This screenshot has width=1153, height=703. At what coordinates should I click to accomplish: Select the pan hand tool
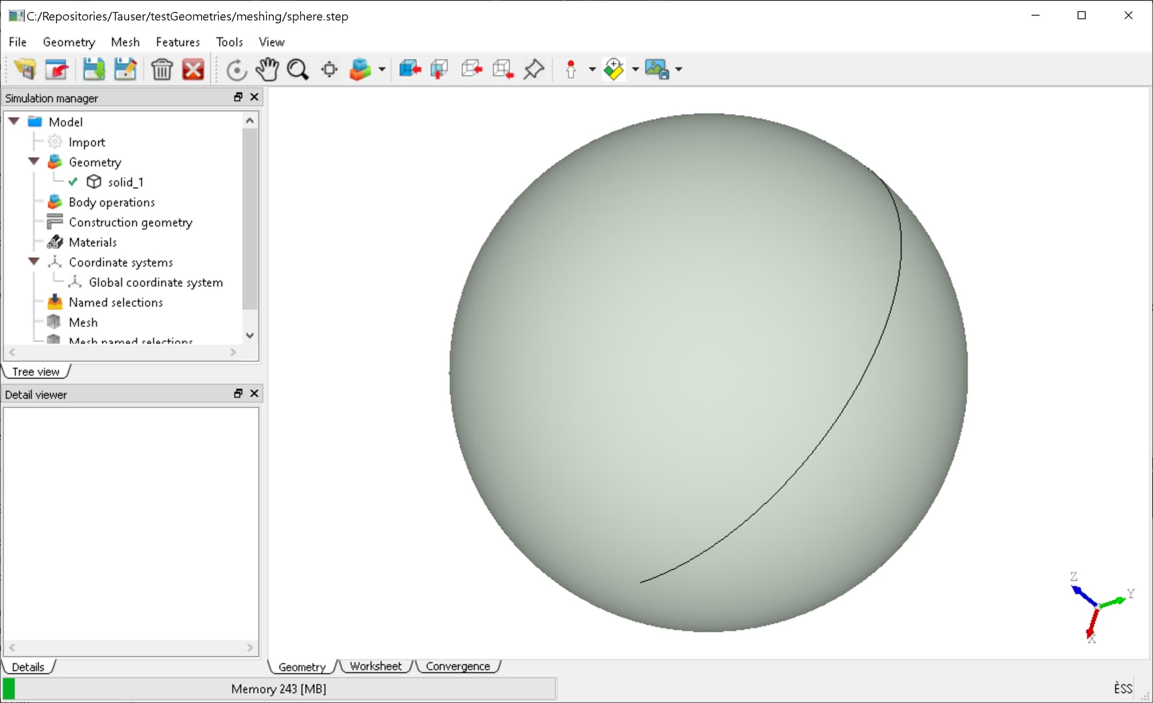[x=267, y=70]
